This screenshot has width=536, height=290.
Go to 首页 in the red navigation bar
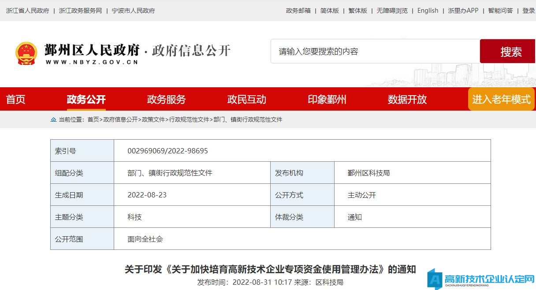coord(16,99)
